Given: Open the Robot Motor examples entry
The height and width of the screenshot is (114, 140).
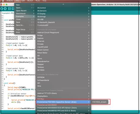Looking at the screenshot, I should (x=63, y=53).
